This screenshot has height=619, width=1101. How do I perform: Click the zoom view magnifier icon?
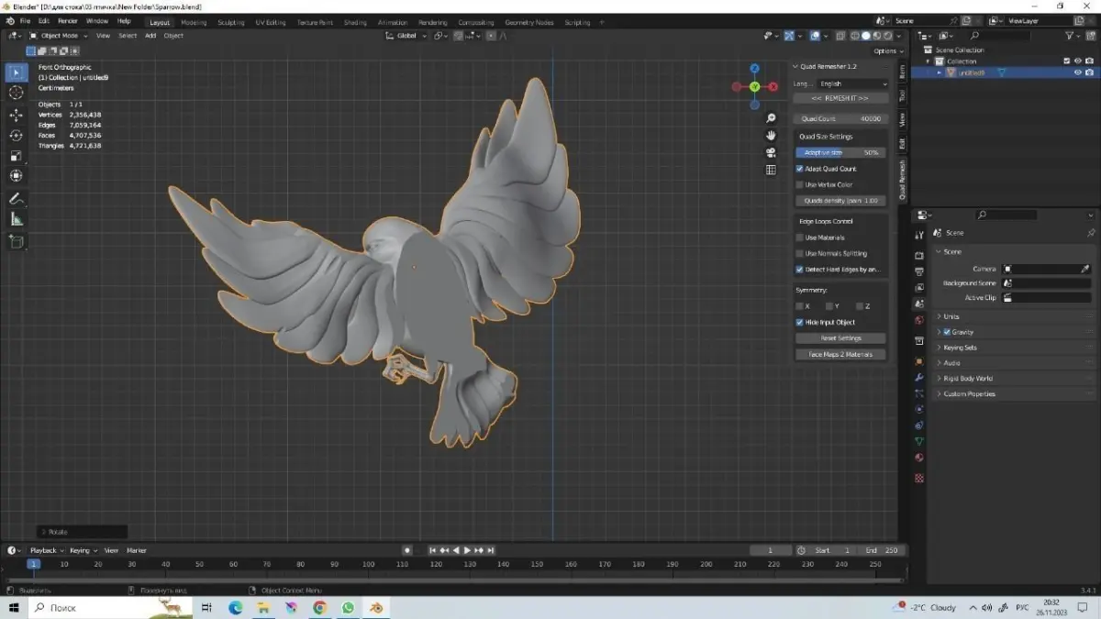[772, 118]
